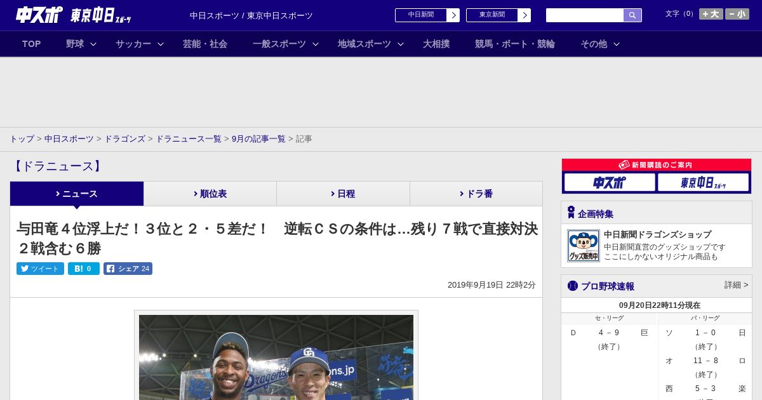Click the 東京中日スポーツ subscription banner button
The image size is (762, 400).
(x=704, y=182)
